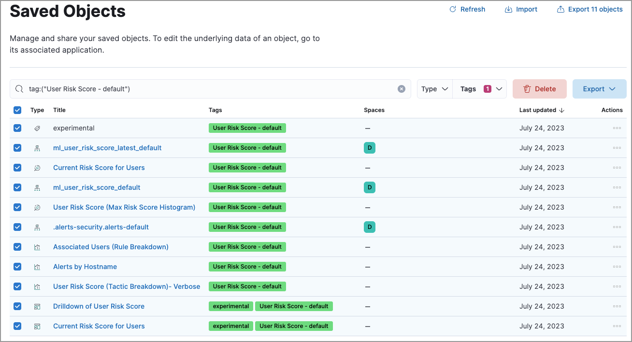Open the Tags filter dropdown

(x=479, y=88)
